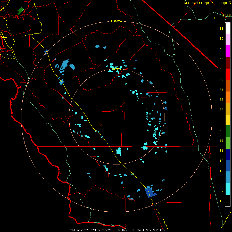This screenshot has width=232, height=232.
Task: Click the "30" legend value
Action: coord(221,120)
